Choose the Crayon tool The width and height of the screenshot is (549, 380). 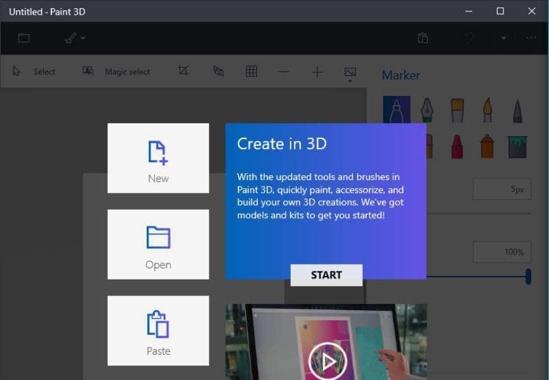pyautogui.click(x=457, y=146)
